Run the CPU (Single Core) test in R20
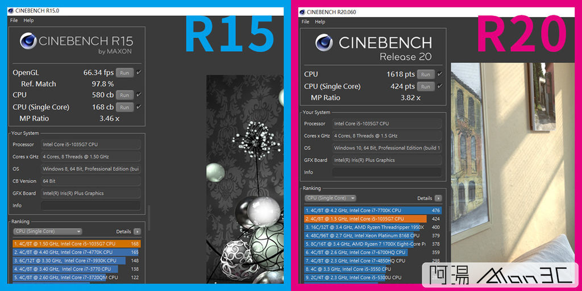 pos(425,86)
